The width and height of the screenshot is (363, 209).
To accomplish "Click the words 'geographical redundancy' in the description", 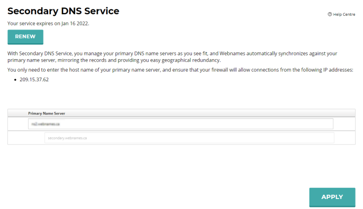I will pyautogui.click(x=191, y=60).
